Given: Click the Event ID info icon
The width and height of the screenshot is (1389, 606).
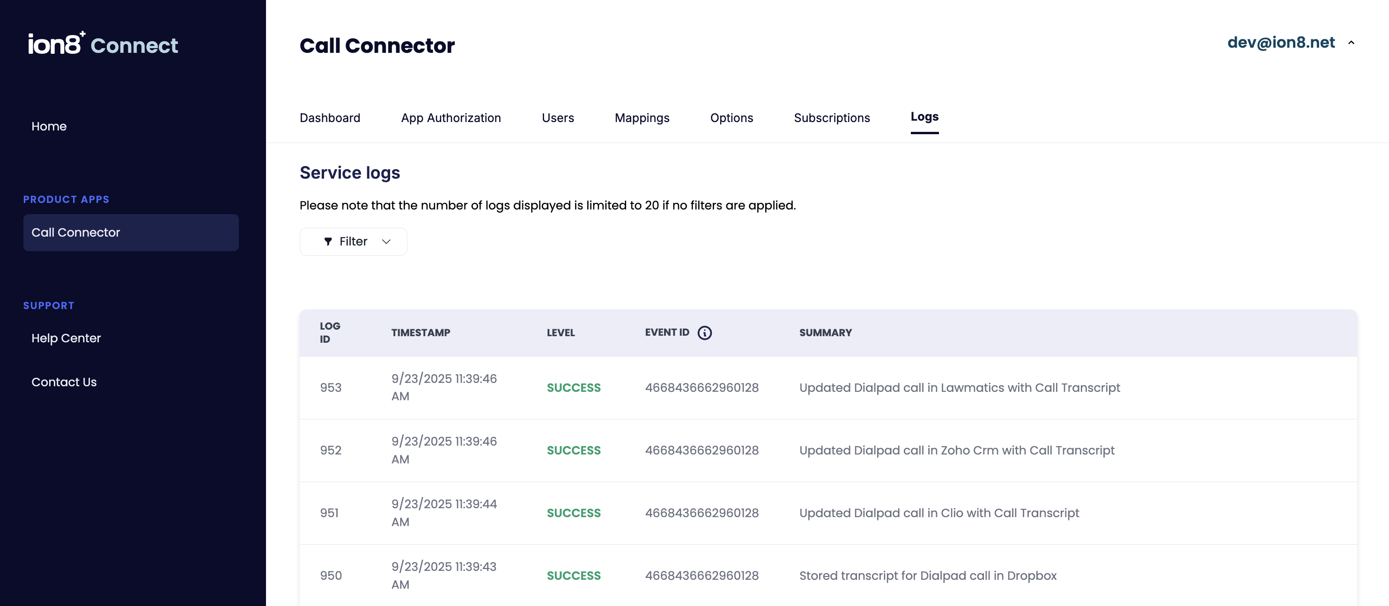Looking at the screenshot, I should pyautogui.click(x=704, y=332).
